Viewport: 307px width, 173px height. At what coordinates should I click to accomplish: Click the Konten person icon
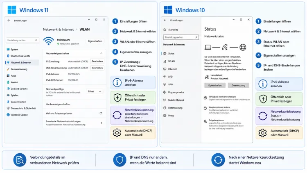pos(8,82)
